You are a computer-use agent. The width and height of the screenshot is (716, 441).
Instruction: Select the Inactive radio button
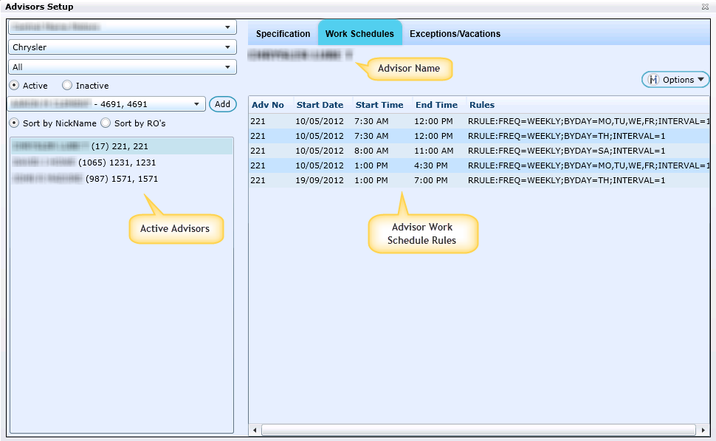tap(67, 86)
